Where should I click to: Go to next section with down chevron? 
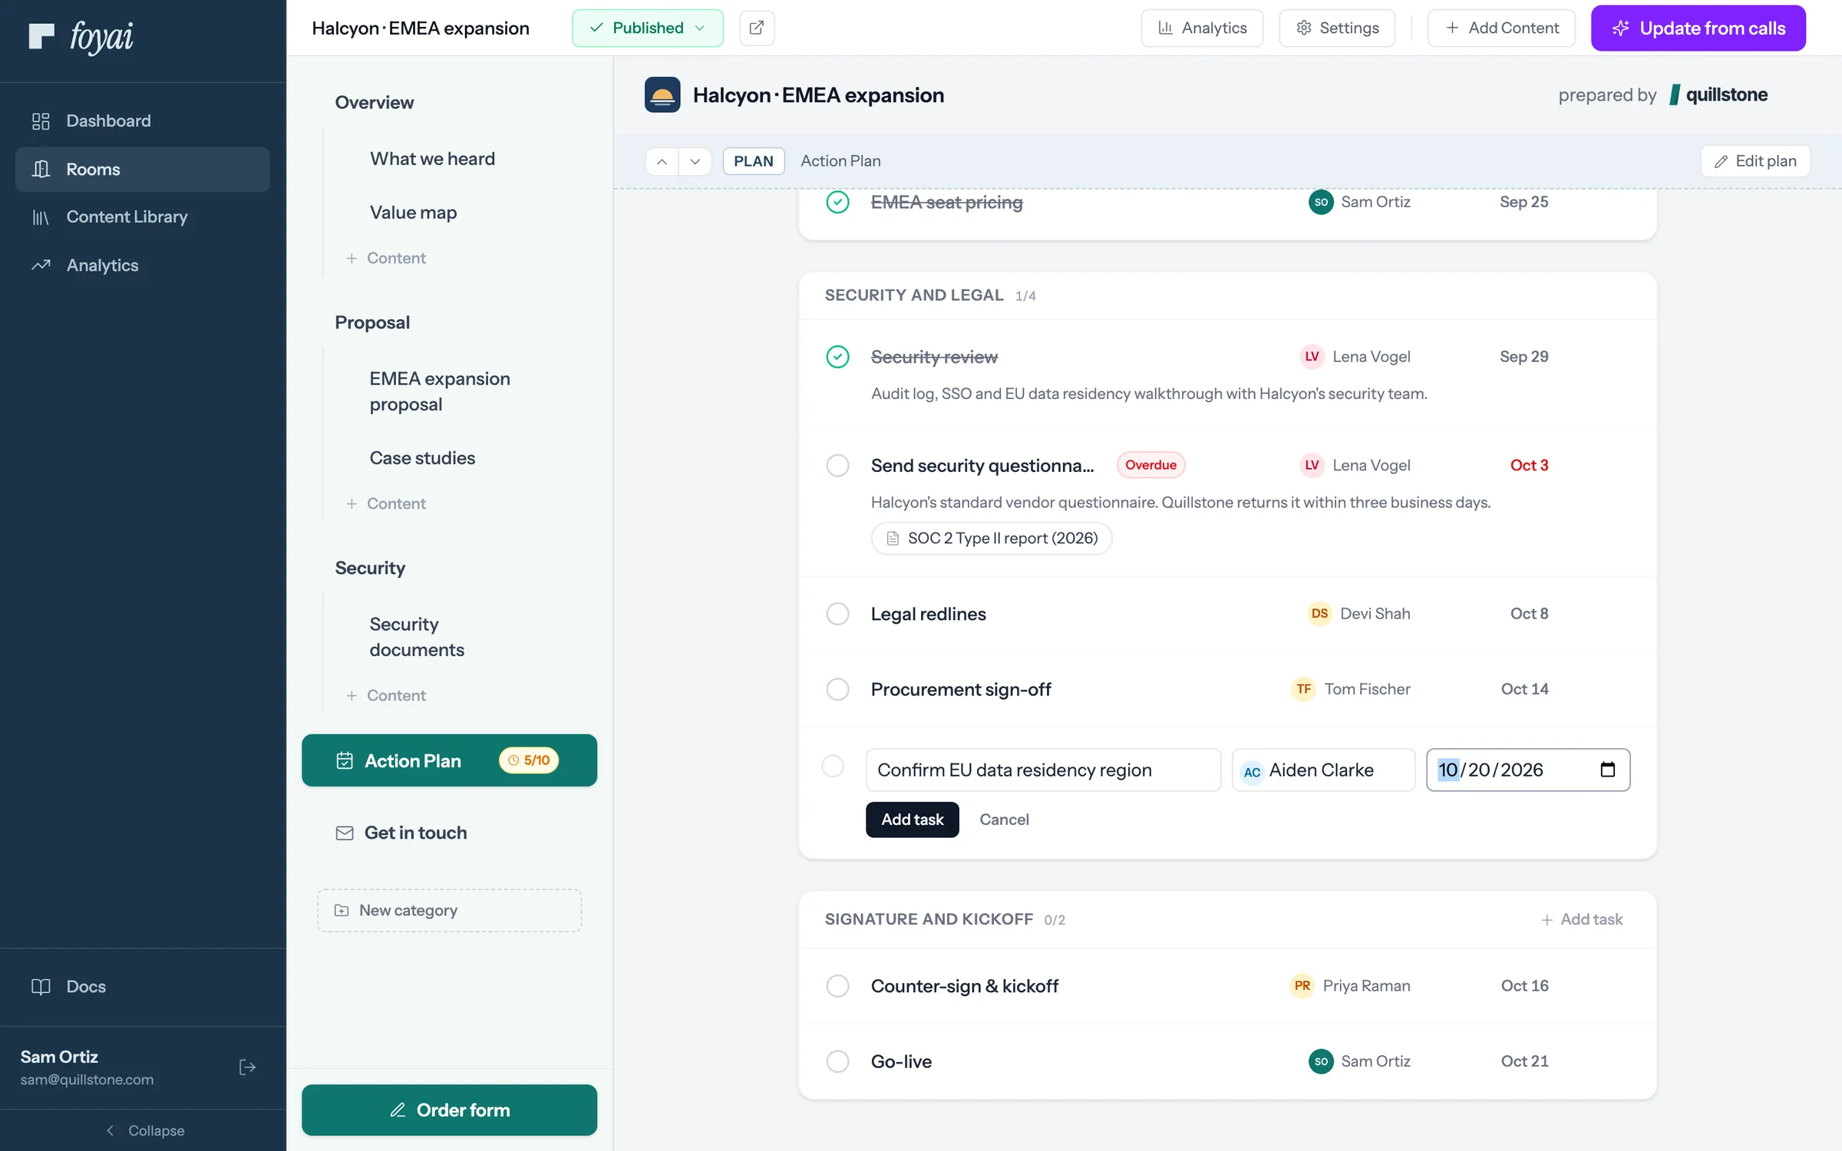695,161
